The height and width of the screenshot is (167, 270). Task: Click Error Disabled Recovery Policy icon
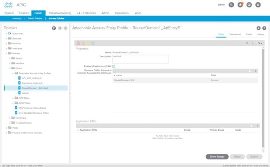[16, 113]
